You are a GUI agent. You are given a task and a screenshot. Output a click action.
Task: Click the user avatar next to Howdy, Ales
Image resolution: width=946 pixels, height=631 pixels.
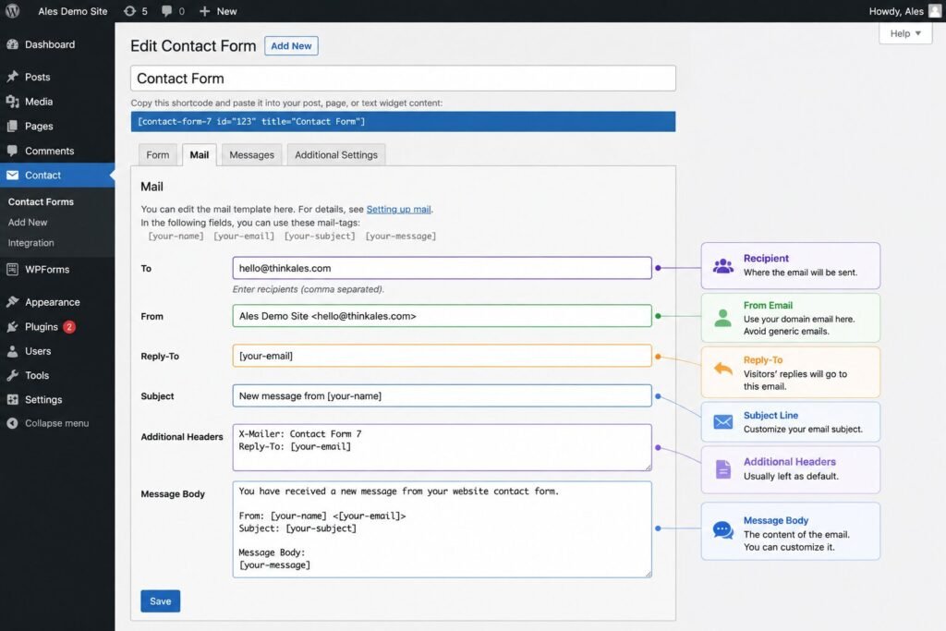pyautogui.click(x=935, y=11)
